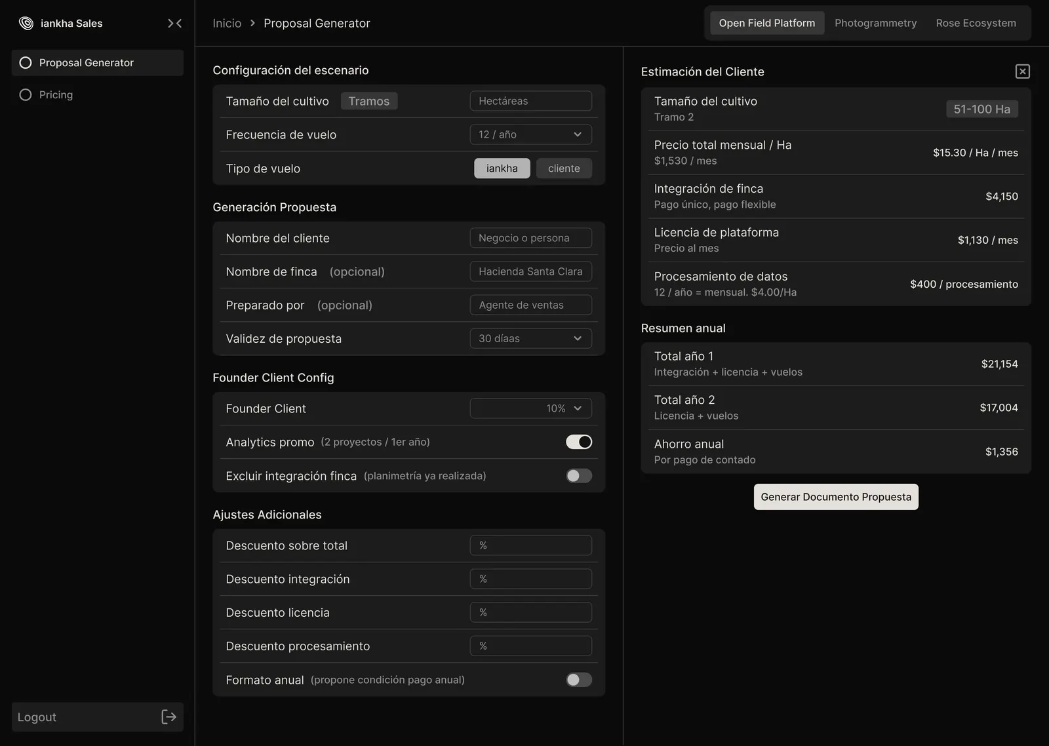The image size is (1049, 746).
Task: Select cliente as Tipo de vuelo
Action: pos(564,168)
